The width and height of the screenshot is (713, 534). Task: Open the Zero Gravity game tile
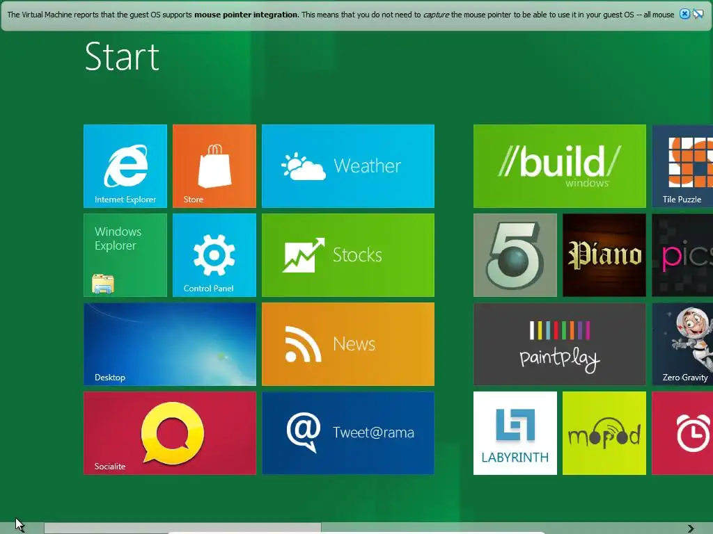[x=682, y=344]
